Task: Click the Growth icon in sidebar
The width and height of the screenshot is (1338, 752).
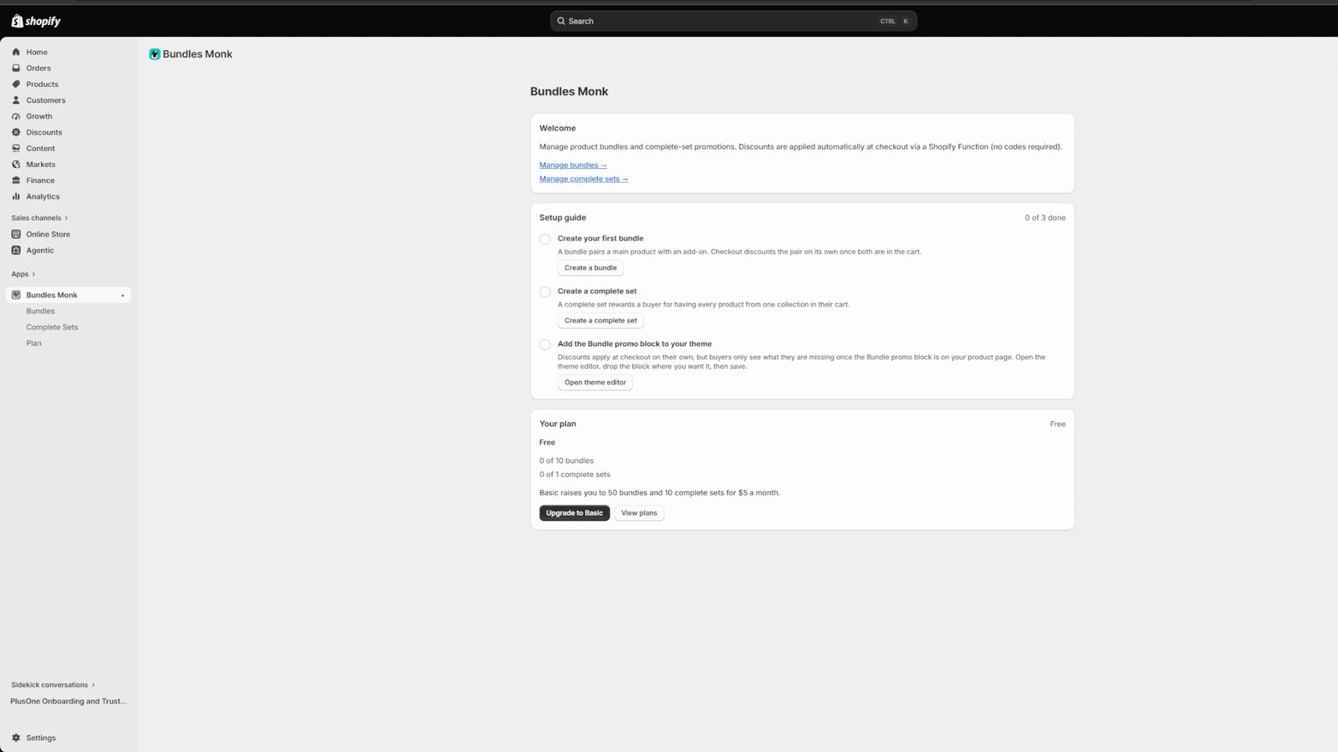Action: tap(16, 116)
